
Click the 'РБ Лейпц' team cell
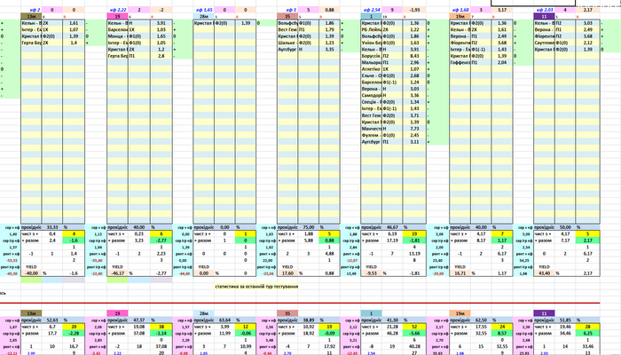pos(371,29)
